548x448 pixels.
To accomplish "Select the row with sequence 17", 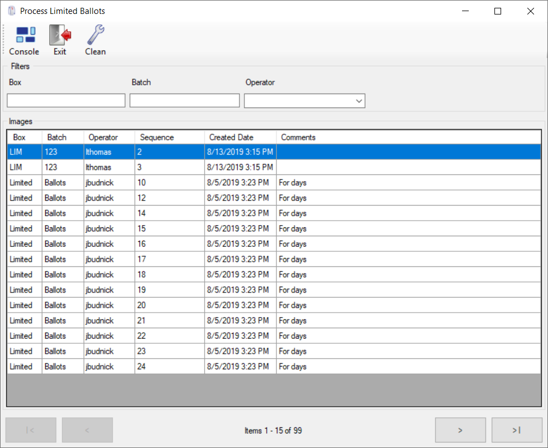I will point(274,259).
